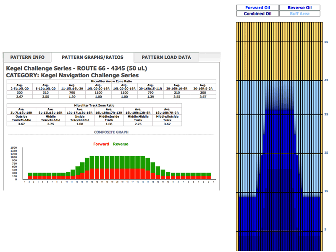Select the 'Ave. 18L-18R:17R-13R' track header
Viewport: 336px width, 252px height.
pyautogui.click(x=109, y=111)
